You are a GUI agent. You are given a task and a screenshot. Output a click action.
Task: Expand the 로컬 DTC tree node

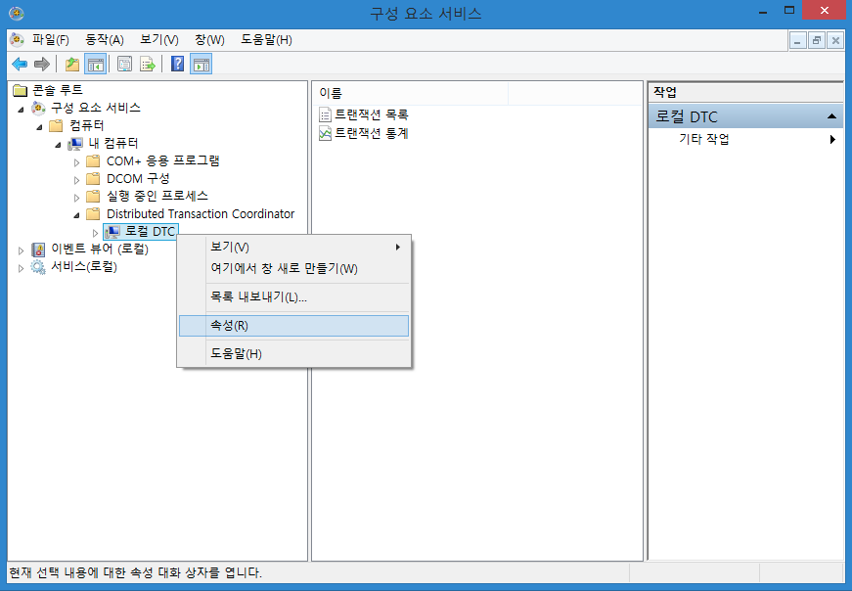point(95,233)
